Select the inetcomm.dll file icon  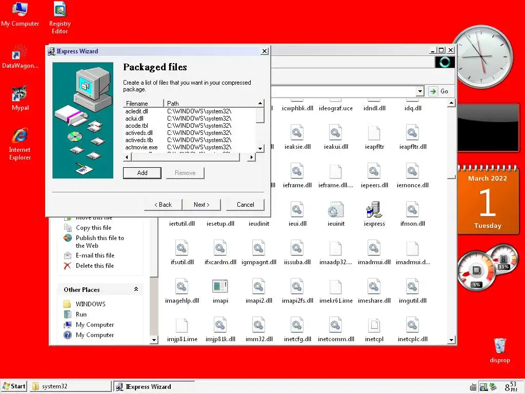tap(336, 329)
